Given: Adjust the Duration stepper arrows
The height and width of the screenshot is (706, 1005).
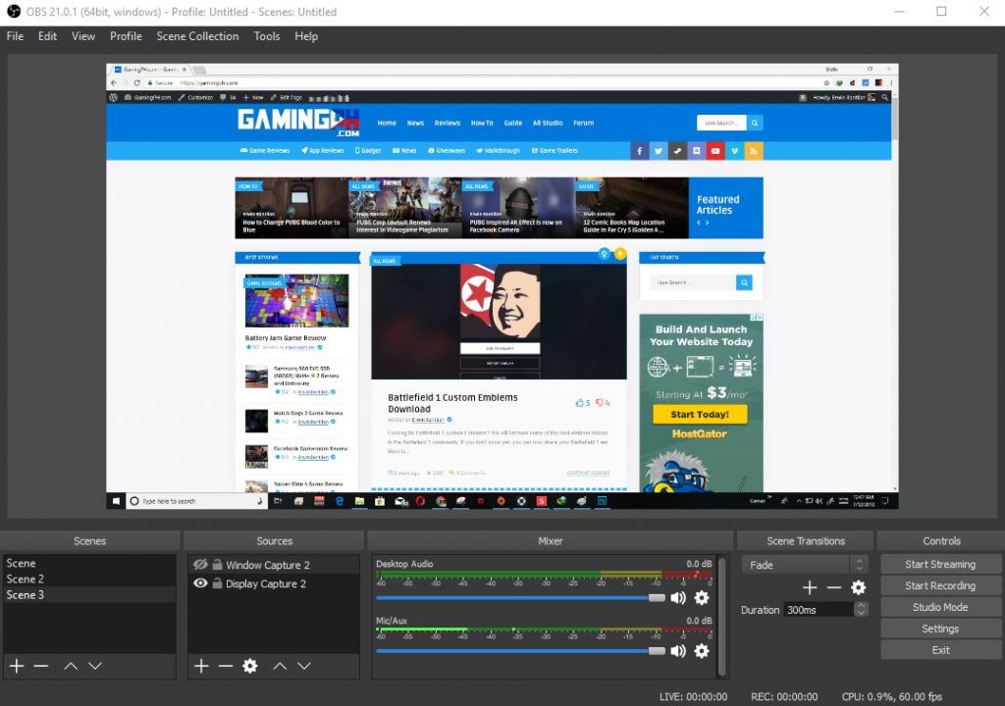Looking at the screenshot, I should click(x=861, y=609).
